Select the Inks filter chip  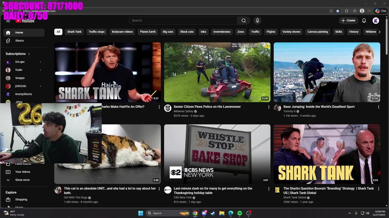(x=204, y=32)
